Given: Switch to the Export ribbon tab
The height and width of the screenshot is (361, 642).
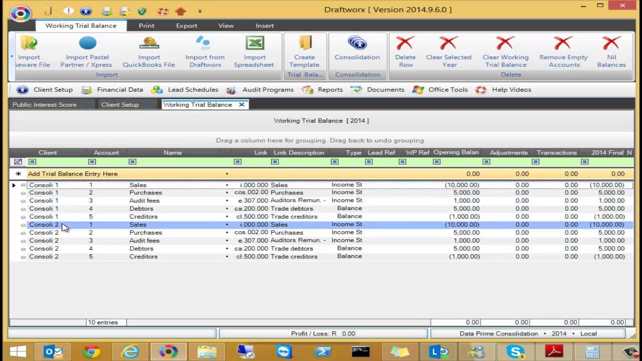Looking at the screenshot, I should pos(187,26).
